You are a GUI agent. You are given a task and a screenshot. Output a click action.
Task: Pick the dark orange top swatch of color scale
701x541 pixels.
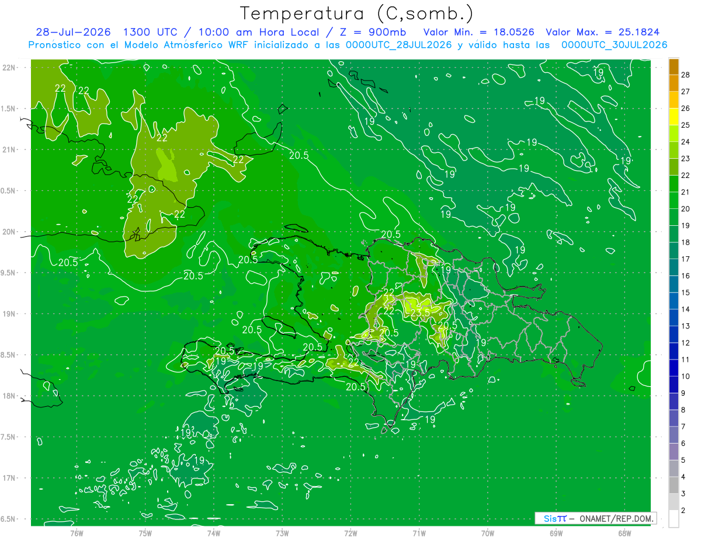click(674, 66)
